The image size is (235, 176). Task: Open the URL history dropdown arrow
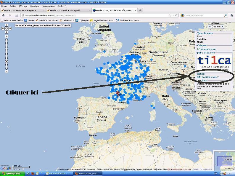click(x=173, y=15)
